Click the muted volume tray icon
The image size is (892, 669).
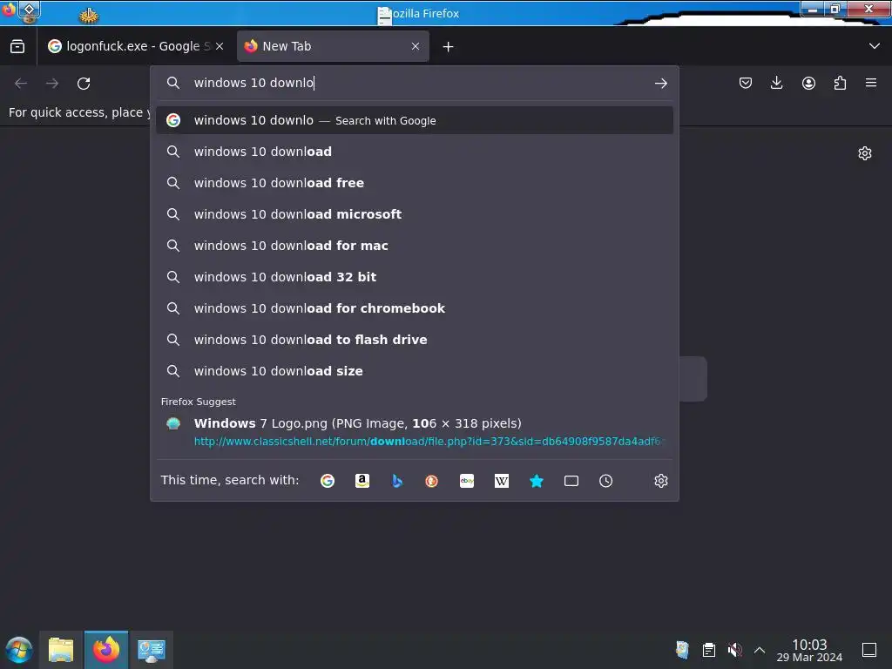click(x=734, y=650)
